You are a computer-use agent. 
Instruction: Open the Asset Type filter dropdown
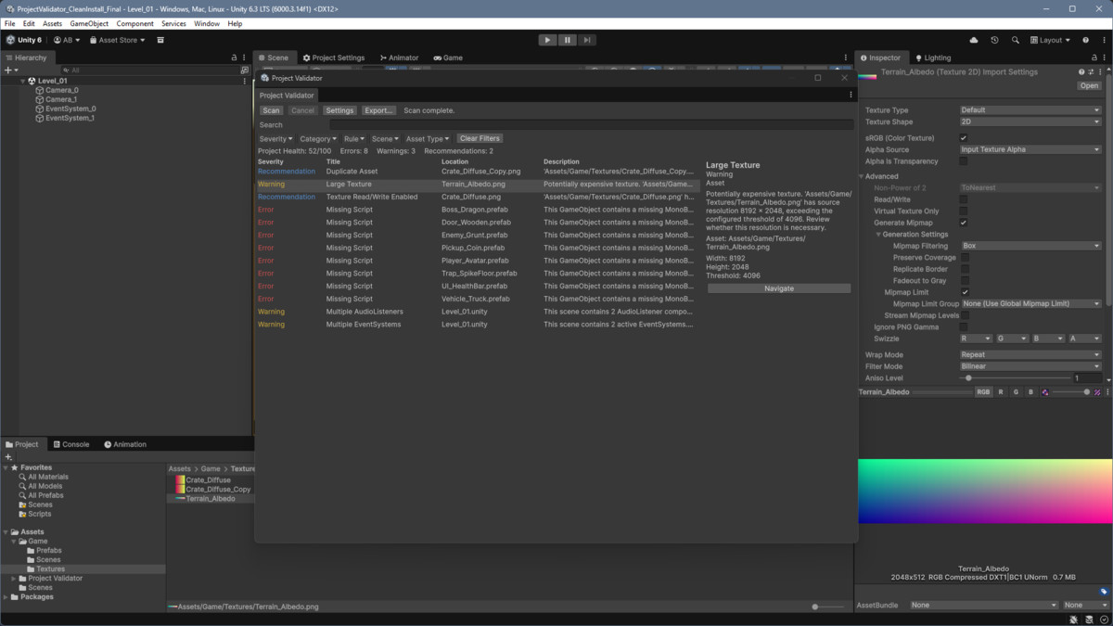pos(428,138)
